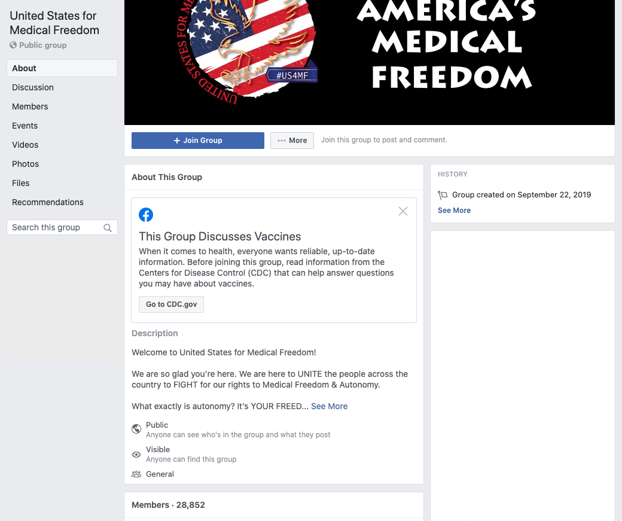Image resolution: width=622 pixels, height=521 pixels.
Task: Click the globe icon beside Public group
Action: [x=13, y=45]
